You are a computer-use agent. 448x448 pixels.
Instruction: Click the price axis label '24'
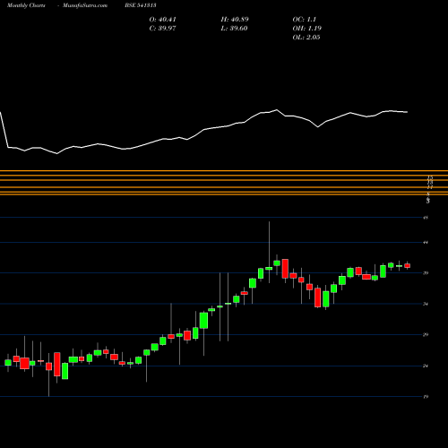click(x=426, y=366)
